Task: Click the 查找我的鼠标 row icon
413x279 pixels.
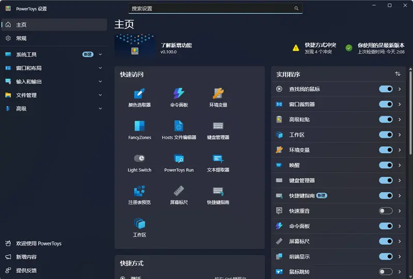Action: 279,89
